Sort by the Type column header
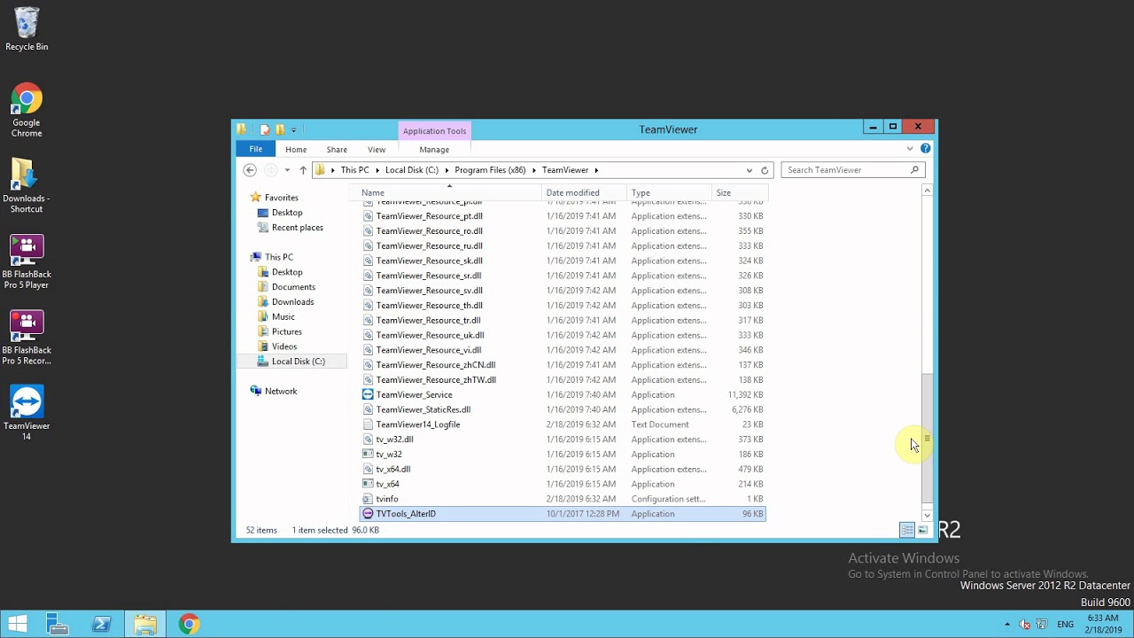Image resolution: width=1134 pixels, height=638 pixels. [x=669, y=192]
